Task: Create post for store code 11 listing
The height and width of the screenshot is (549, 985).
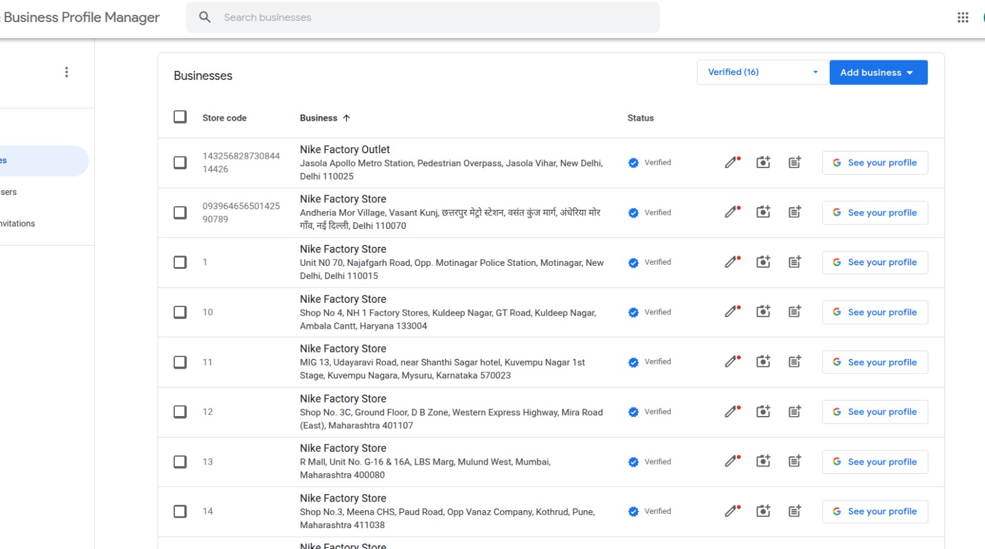Action: [795, 362]
